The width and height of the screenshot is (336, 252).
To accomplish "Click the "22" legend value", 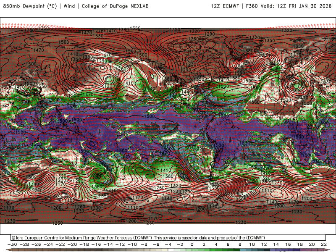I will pos(324,244).
